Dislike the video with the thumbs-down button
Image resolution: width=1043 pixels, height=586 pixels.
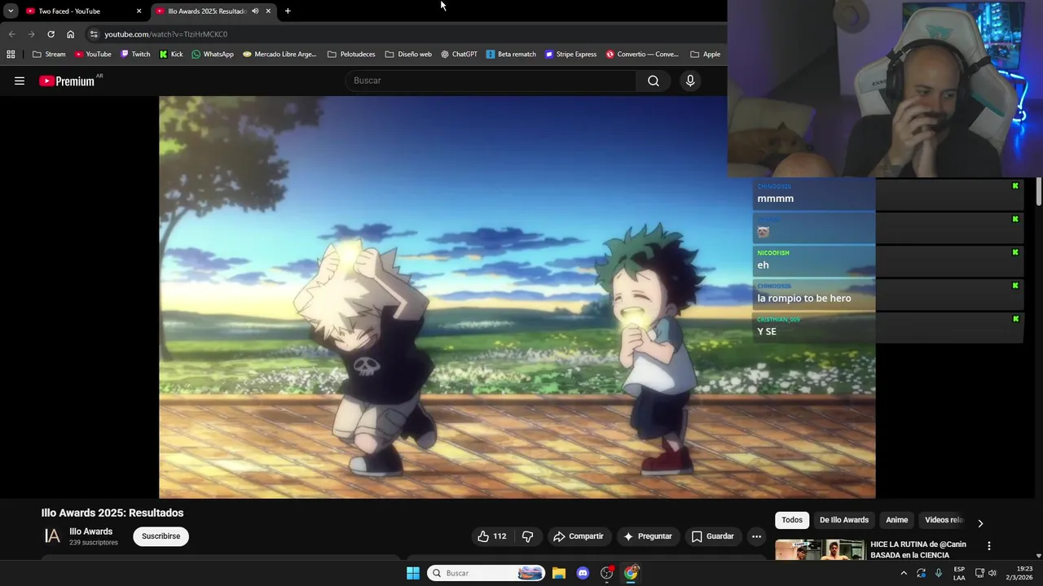click(x=528, y=536)
